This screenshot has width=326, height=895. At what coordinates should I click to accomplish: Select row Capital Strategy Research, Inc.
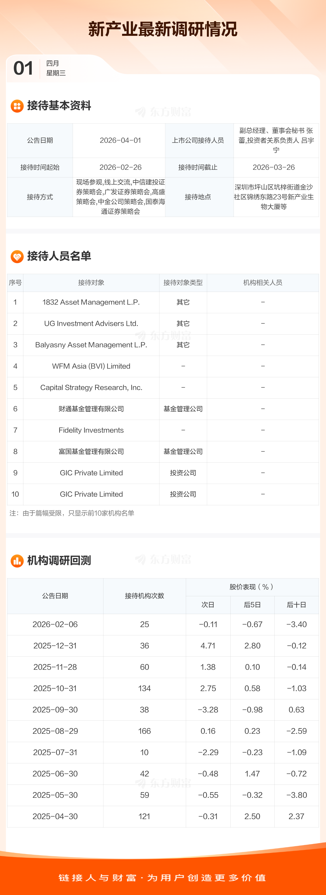163,388
